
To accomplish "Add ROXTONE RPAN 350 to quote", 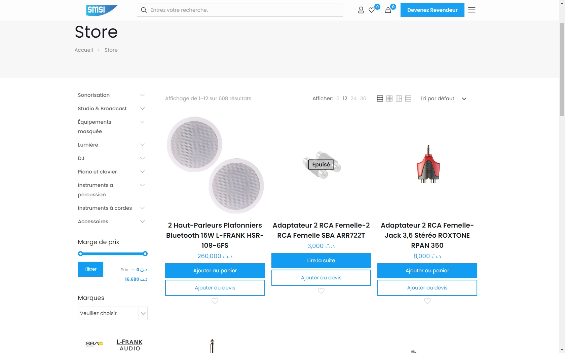I will click(427, 288).
